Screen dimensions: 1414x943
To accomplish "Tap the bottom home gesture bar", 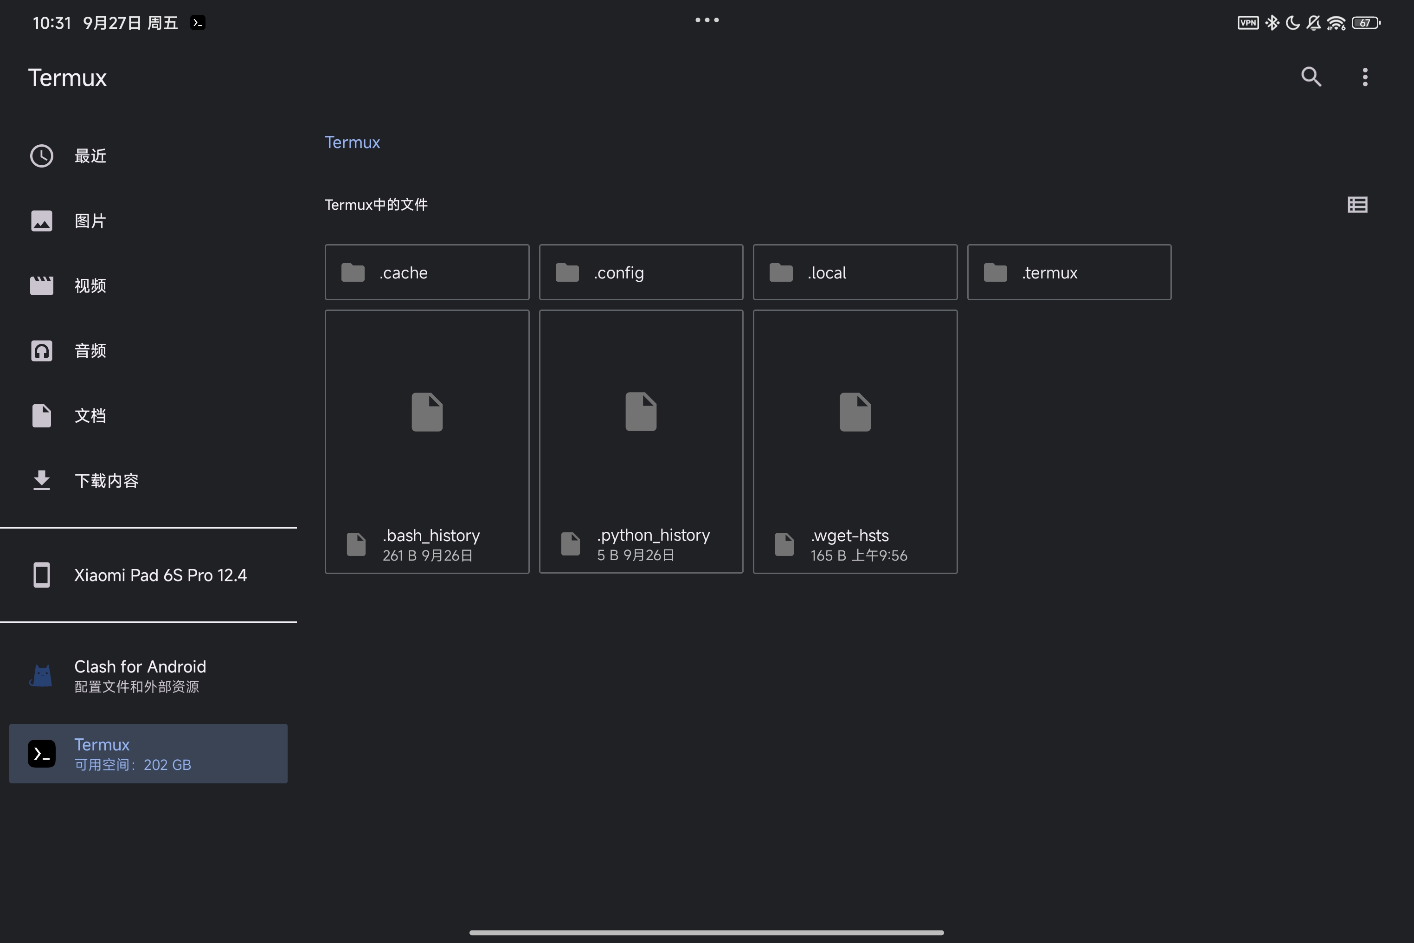I will 707,933.
